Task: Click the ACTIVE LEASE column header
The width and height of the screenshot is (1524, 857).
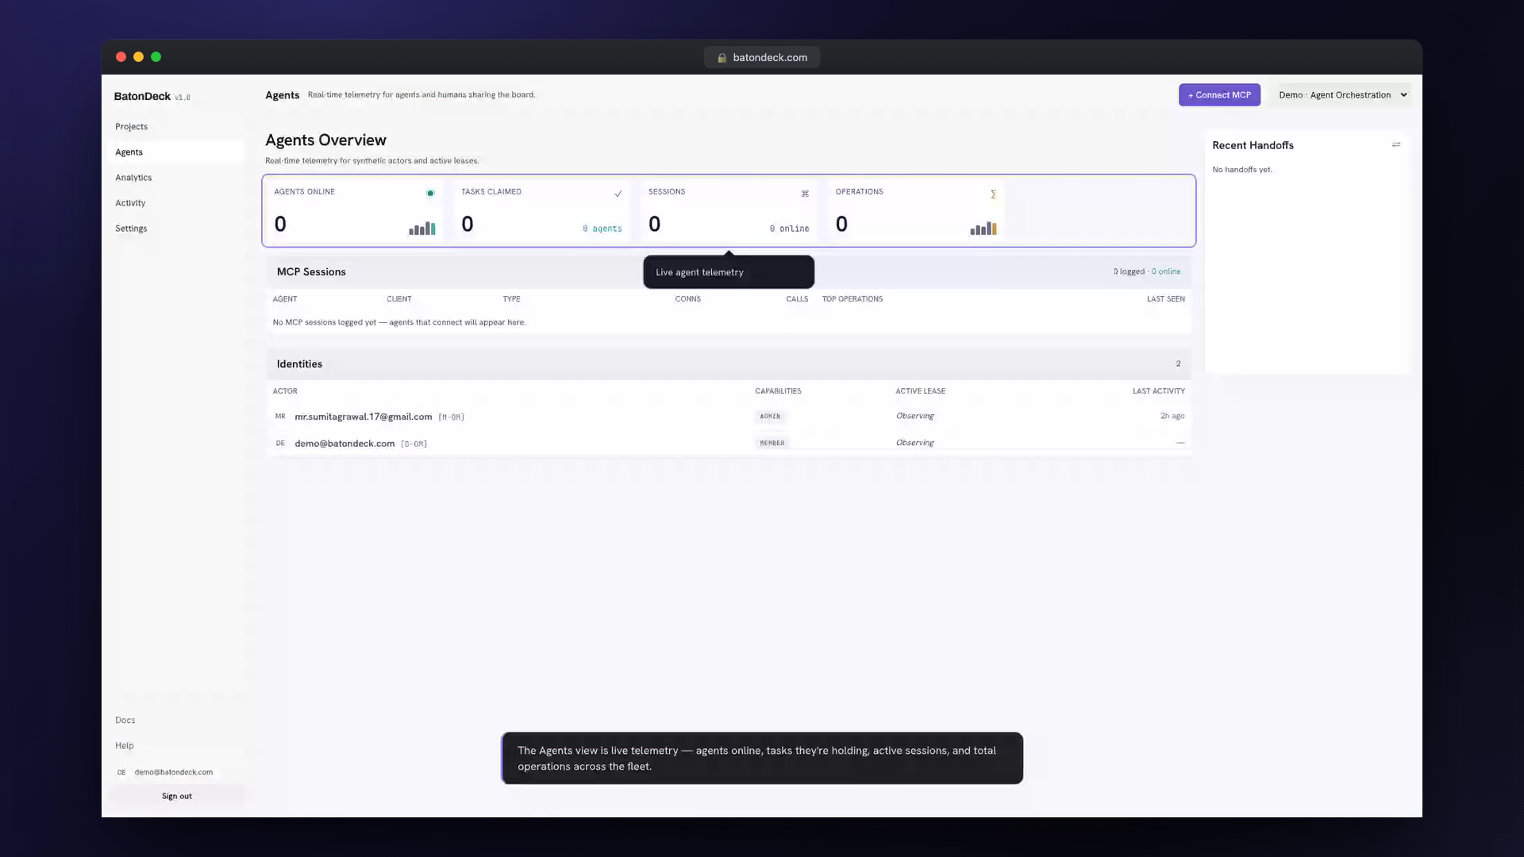Action: click(x=921, y=391)
